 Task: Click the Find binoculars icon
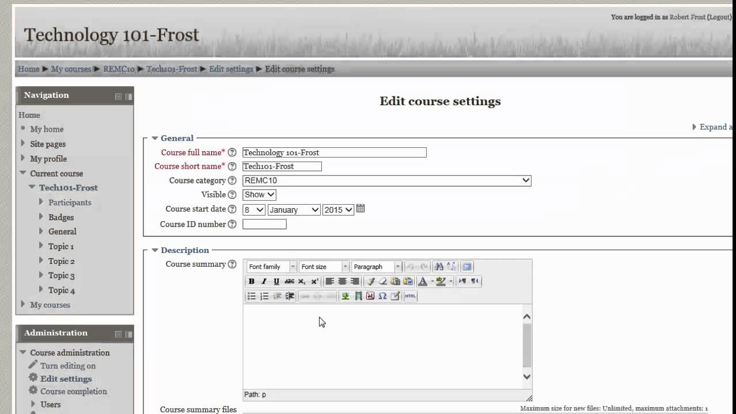click(x=439, y=267)
